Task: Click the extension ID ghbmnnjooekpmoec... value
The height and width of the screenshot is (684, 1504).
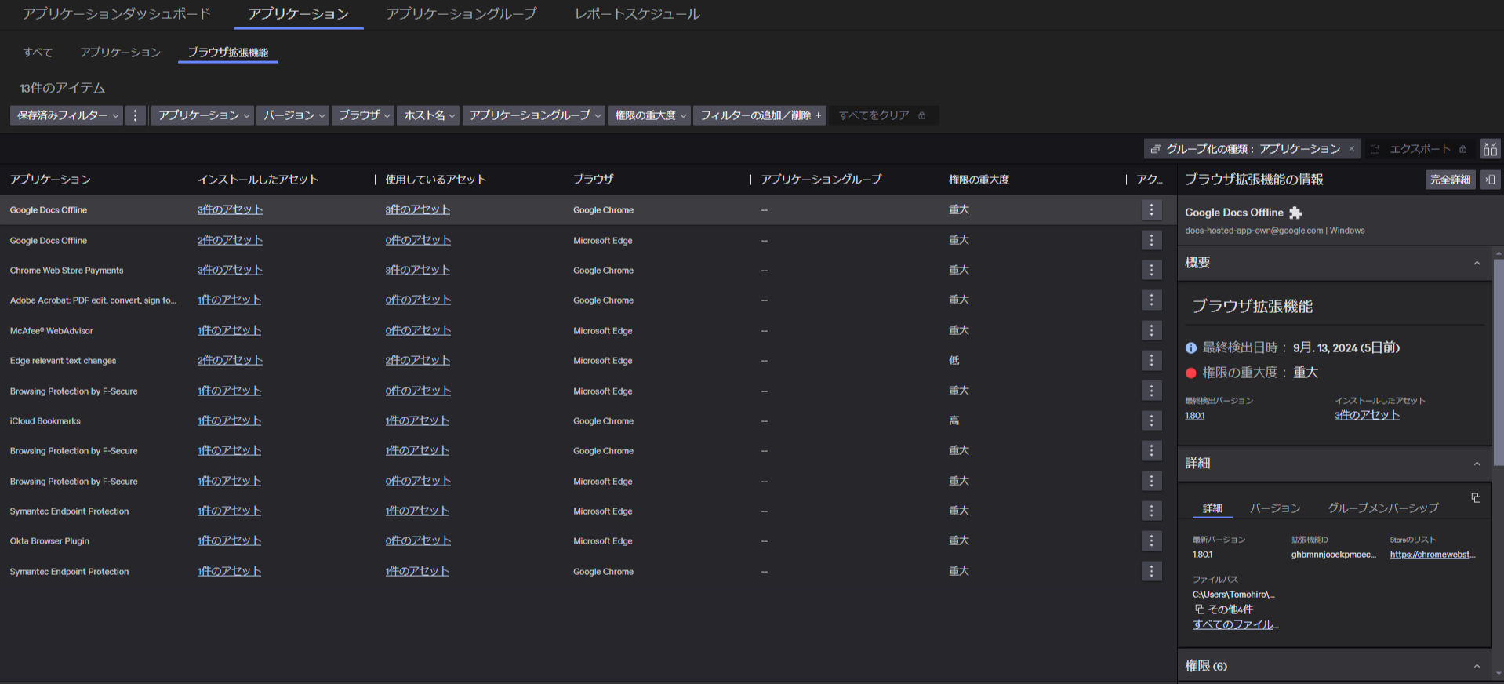Action: 1333,555
